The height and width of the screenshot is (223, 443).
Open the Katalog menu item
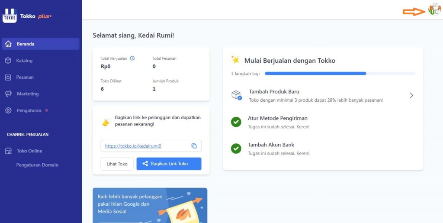[25, 61]
